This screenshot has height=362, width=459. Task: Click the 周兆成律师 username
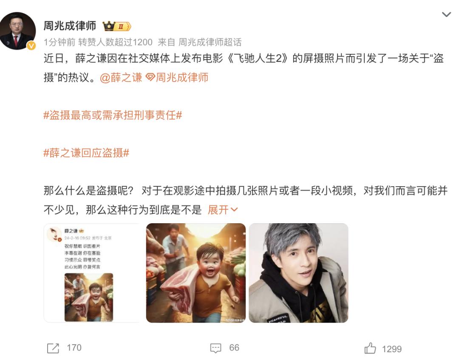(x=70, y=26)
